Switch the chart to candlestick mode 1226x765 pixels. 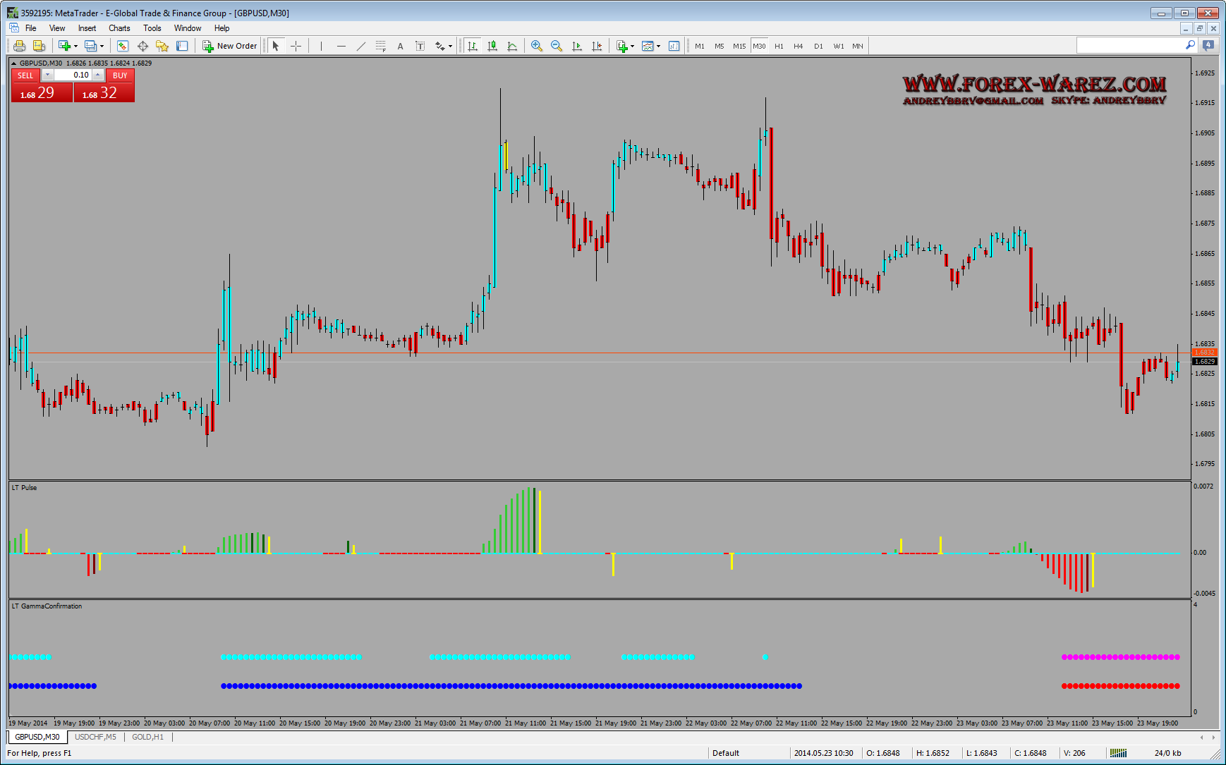click(492, 47)
